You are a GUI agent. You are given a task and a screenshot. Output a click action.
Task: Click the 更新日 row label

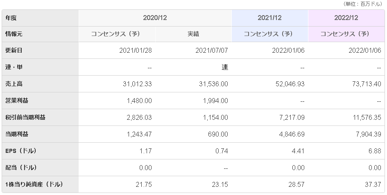[x=14, y=51]
